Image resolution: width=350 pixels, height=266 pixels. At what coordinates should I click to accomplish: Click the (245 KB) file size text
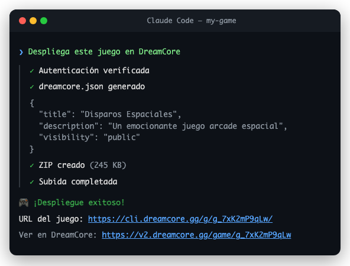[x=108, y=166]
